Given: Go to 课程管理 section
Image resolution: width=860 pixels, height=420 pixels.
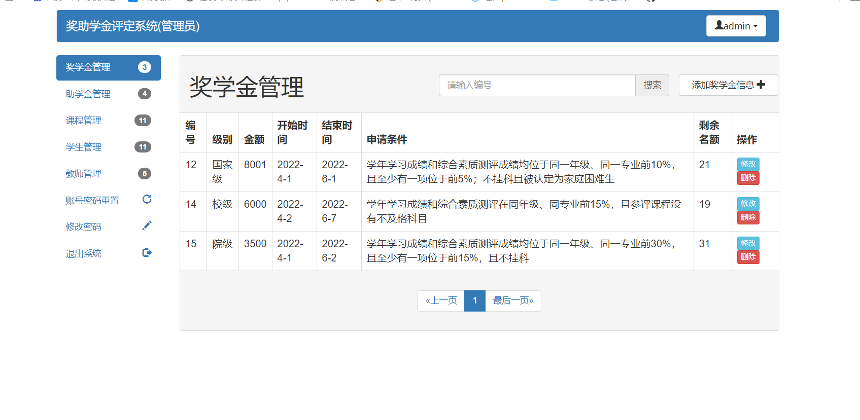Looking at the screenshot, I should click(109, 121).
